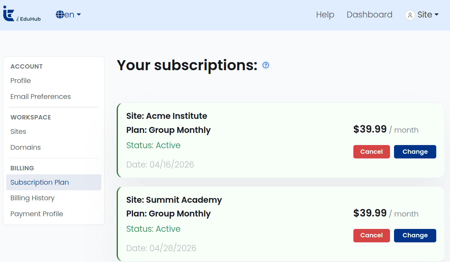Cancel the Acme Institute subscription
450x262 pixels.
click(372, 152)
